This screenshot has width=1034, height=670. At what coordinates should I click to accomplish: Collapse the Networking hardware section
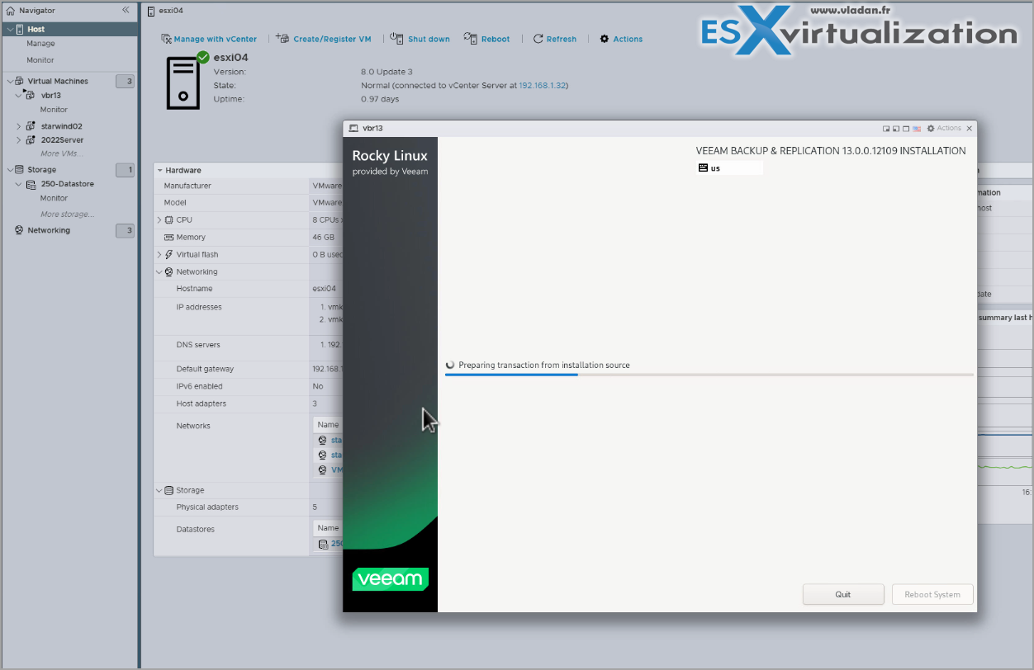[x=159, y=272]
